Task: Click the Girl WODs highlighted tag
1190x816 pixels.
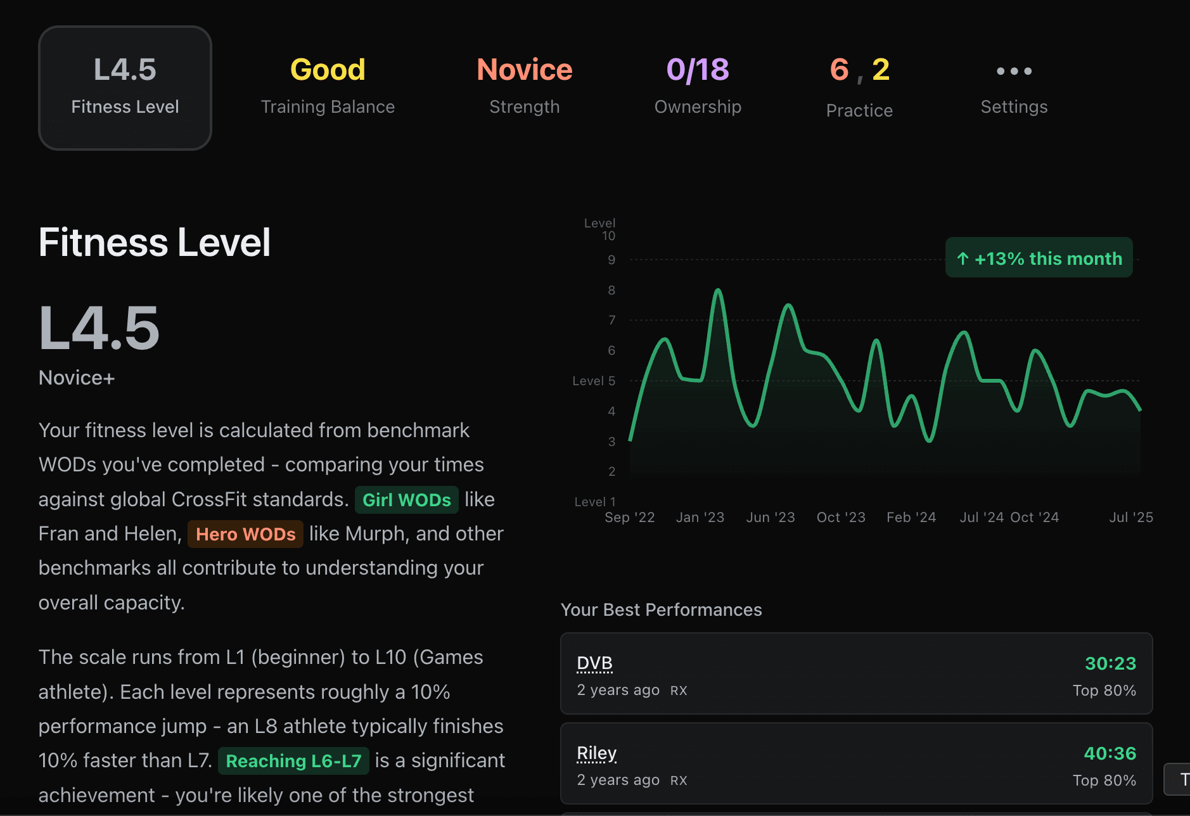Action: coord(406,500)
